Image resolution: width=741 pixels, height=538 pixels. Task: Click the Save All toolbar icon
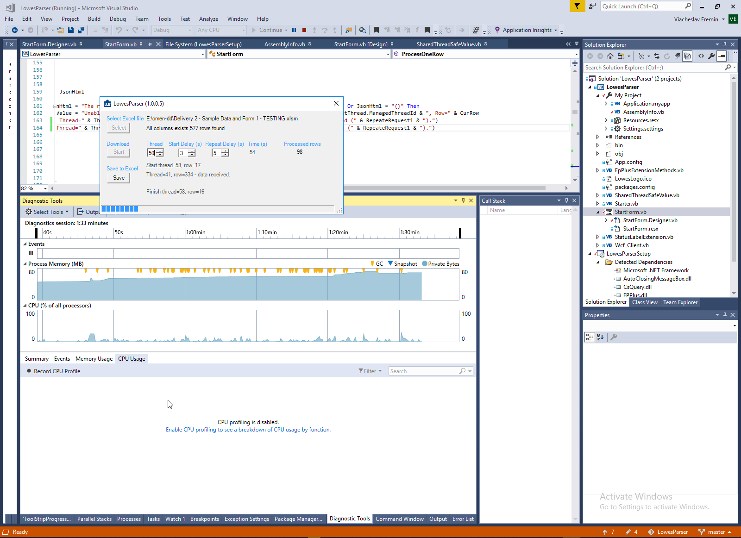(x=81, y=30)
